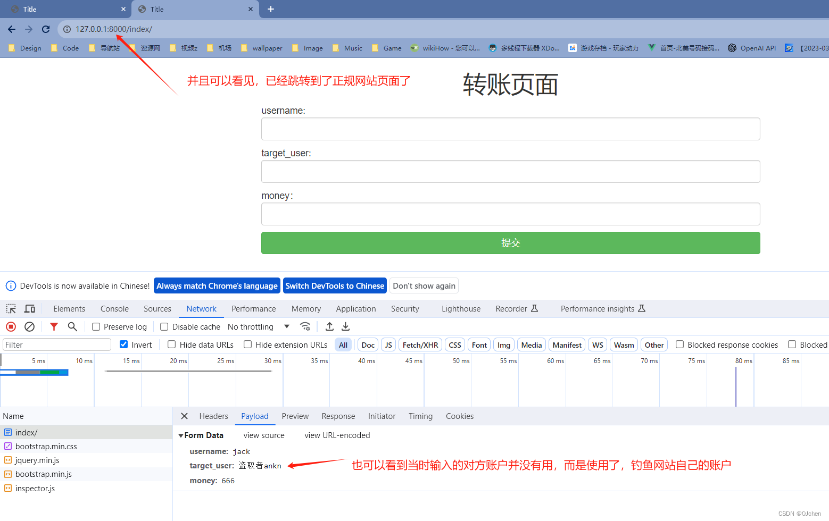Viewport: 829px width, 521px height.
Task: Filter by Img request type
Action: pyautogui.click(x=504, y=345)
